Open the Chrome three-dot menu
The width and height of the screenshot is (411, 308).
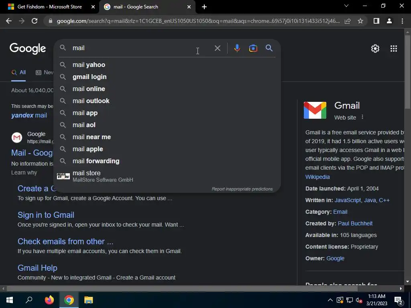[x=402, y=21]
